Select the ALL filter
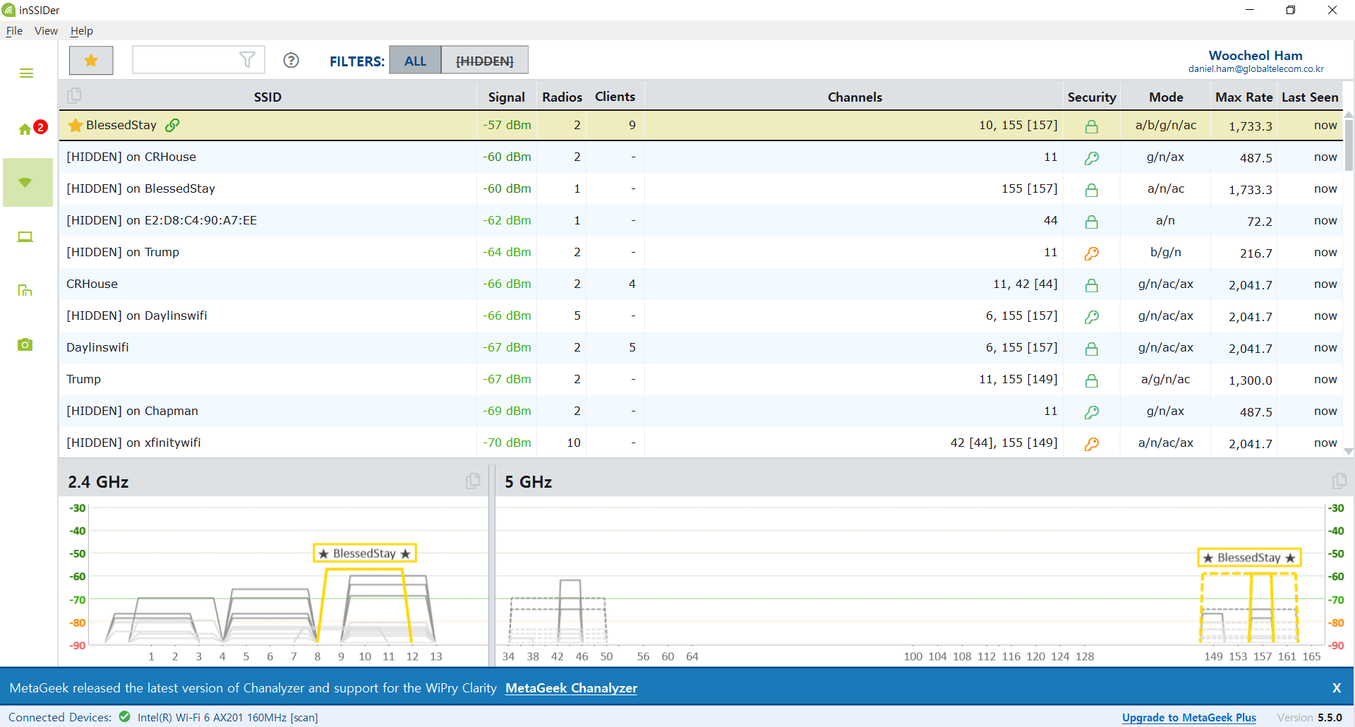 tap(415, 61)
